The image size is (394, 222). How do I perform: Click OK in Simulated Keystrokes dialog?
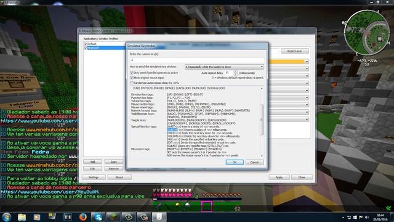pyautogui.click(x=235, y=162)
